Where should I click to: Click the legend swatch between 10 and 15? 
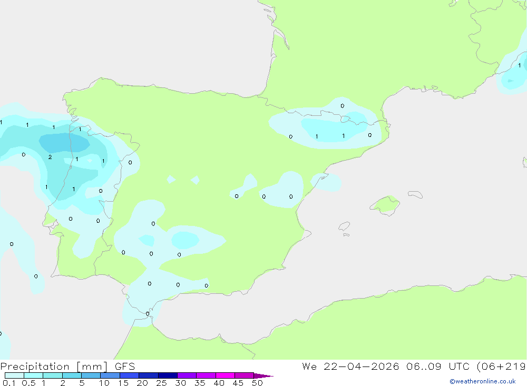(110, 375)
